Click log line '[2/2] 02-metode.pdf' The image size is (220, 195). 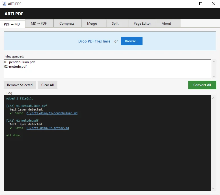click(22, 120)
